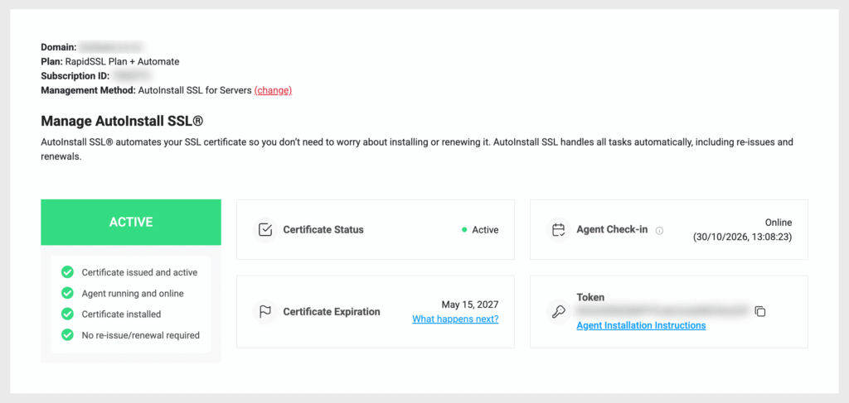
Task: Click the Certificate installed text
Action: (x=121, y=314)
